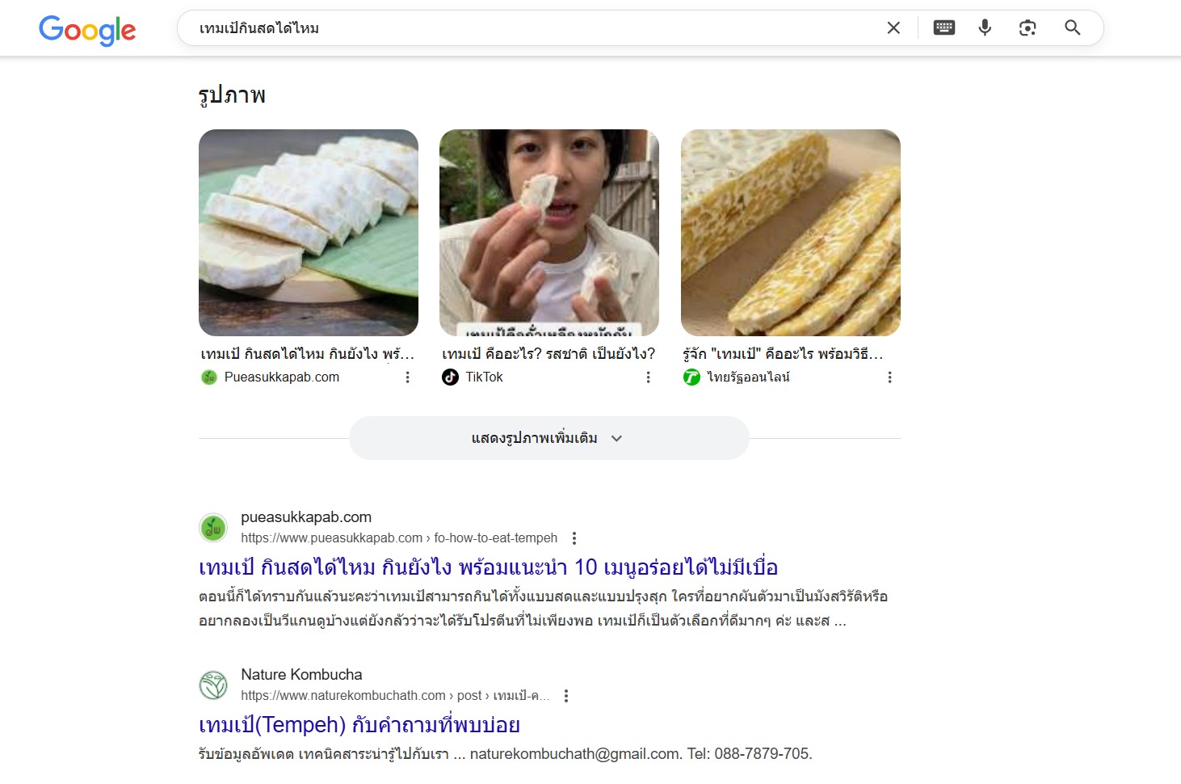1181x784 pixels.
Task: Click the TikTok source label under image
Action: pyautogui.click(x=484, y=377)
